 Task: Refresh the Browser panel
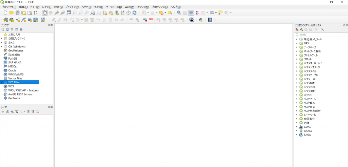click(7, 29)
